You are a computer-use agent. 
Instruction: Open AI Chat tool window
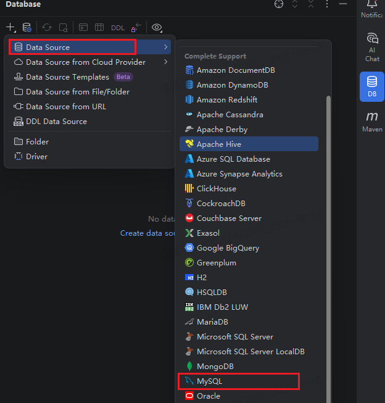pos(372,48)
